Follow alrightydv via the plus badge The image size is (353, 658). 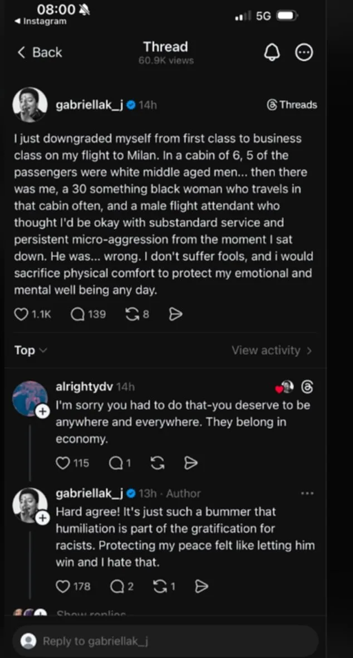pos(43,411)
